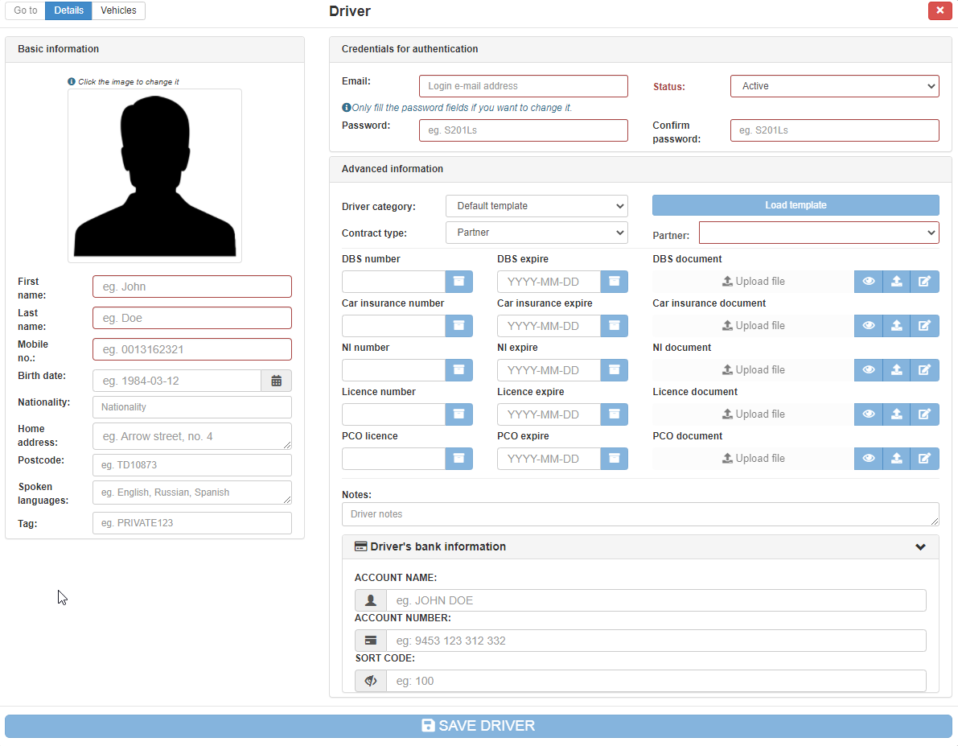Switch to the Vehicles tab

tap(118, 10)
